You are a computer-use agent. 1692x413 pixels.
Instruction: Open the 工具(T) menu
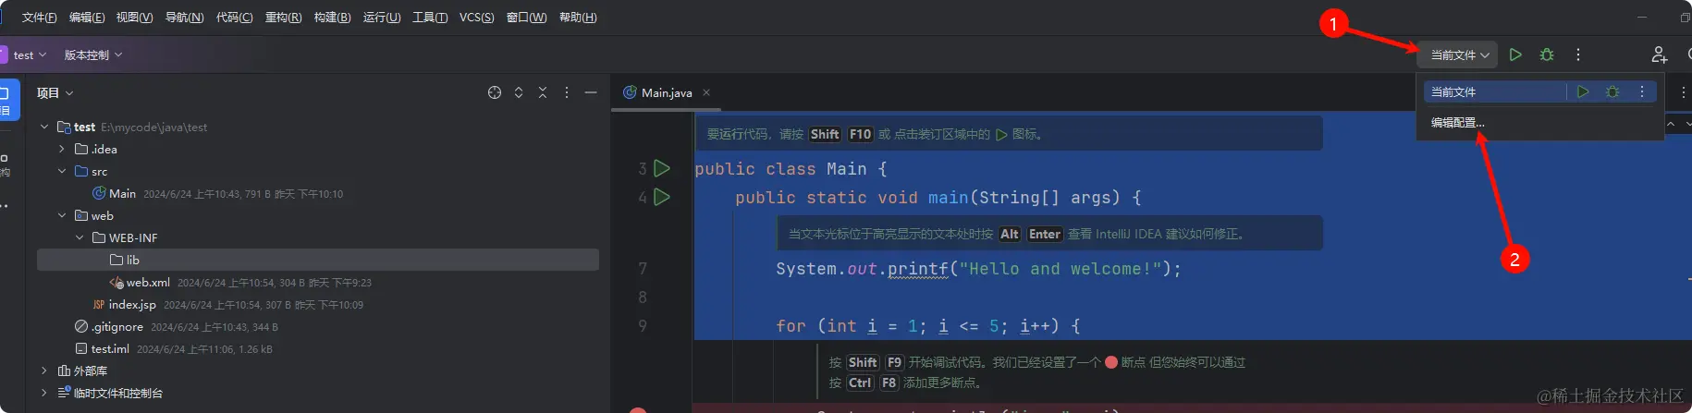point(430,18)
